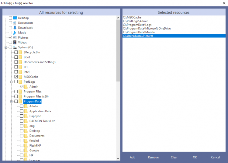Click the Videos film icon
The height and width of the screenshot is (163, 228).
tap(15, 42)
